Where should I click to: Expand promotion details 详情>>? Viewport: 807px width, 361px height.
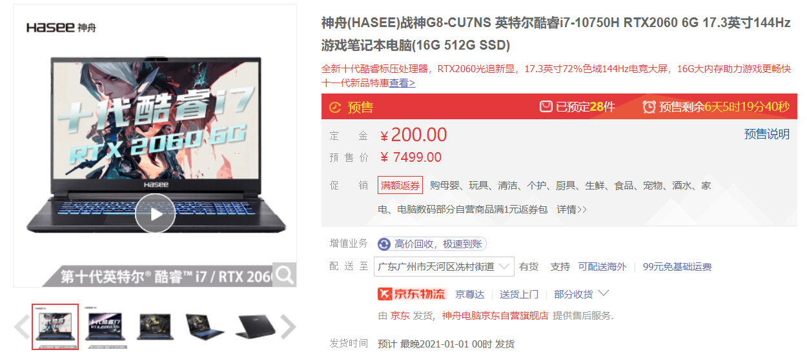(x=572, y=210)
